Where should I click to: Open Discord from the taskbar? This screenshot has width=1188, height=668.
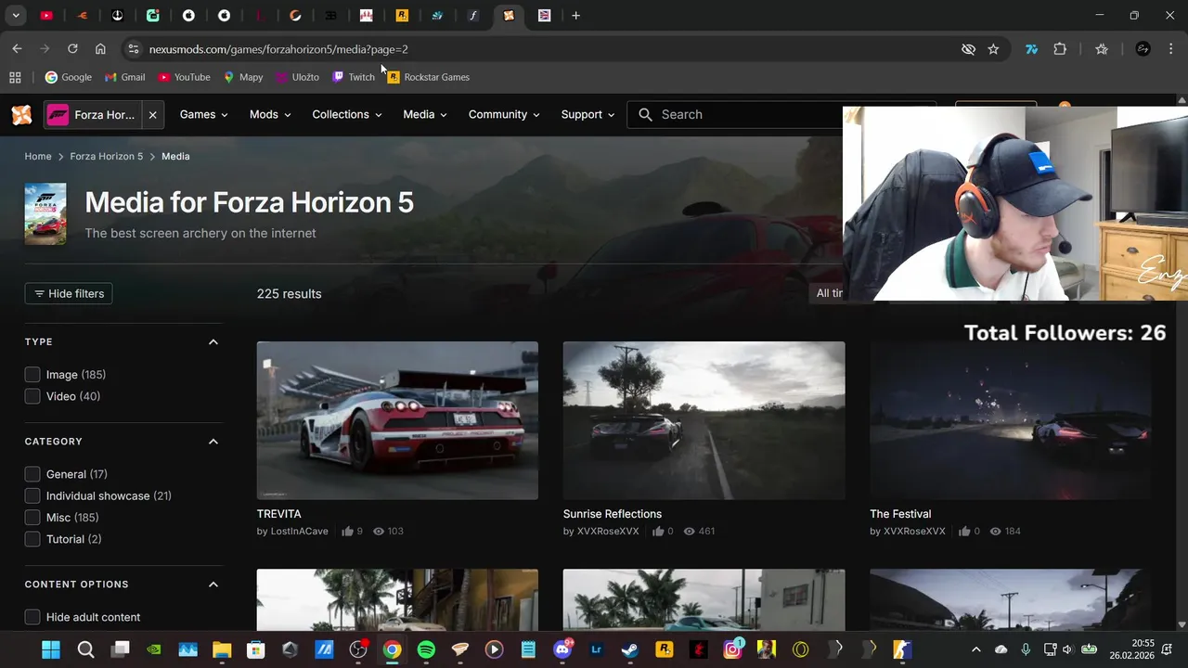[x=562, y=650]
